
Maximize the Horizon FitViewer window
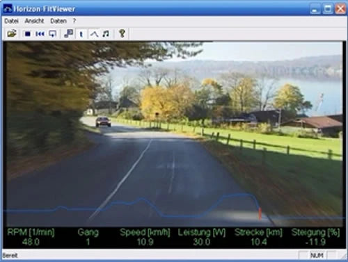328,9
